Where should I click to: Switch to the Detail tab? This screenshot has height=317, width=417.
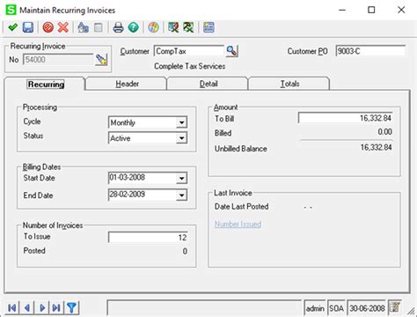coord(208,84)
